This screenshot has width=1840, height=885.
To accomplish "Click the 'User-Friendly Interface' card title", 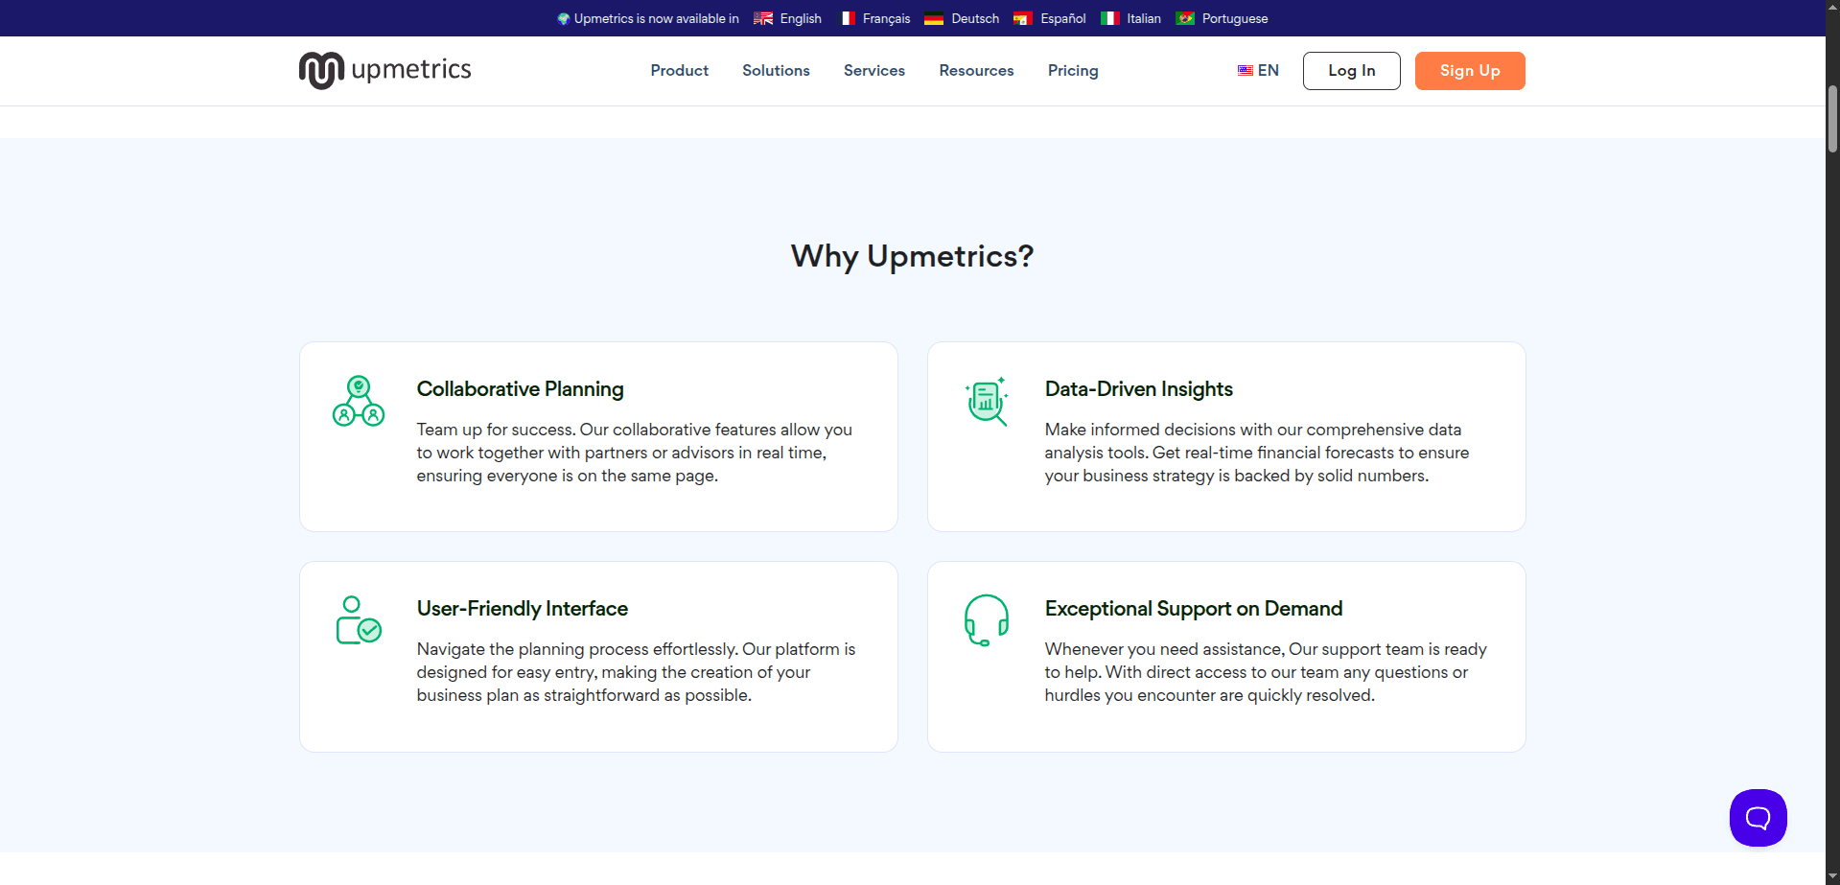I will [522, 609].
